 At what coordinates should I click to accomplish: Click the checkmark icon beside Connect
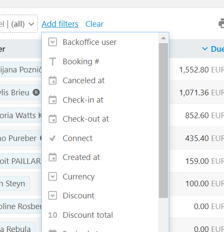click(53, 138)
